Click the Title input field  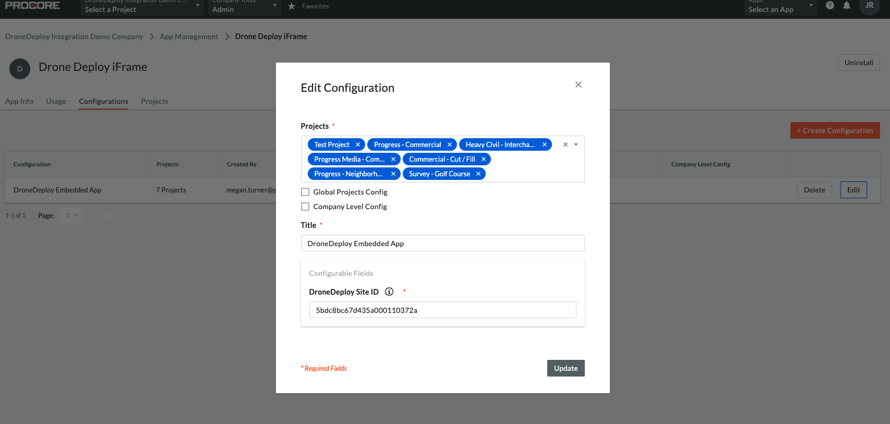pos(442,243)
